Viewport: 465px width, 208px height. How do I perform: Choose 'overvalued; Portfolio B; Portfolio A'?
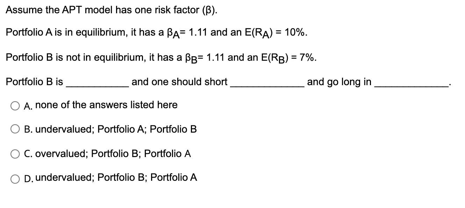tap(117, 154)
